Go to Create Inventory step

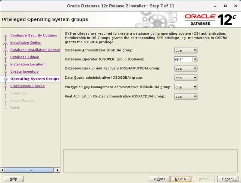25,71
